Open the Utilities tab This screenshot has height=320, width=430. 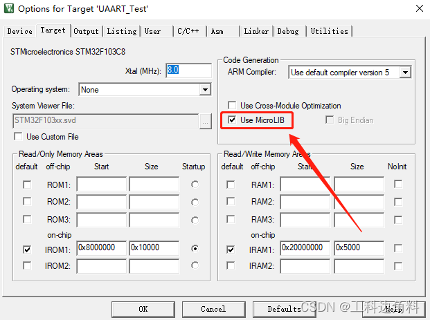pyautogui.click(x=330, y=31)
